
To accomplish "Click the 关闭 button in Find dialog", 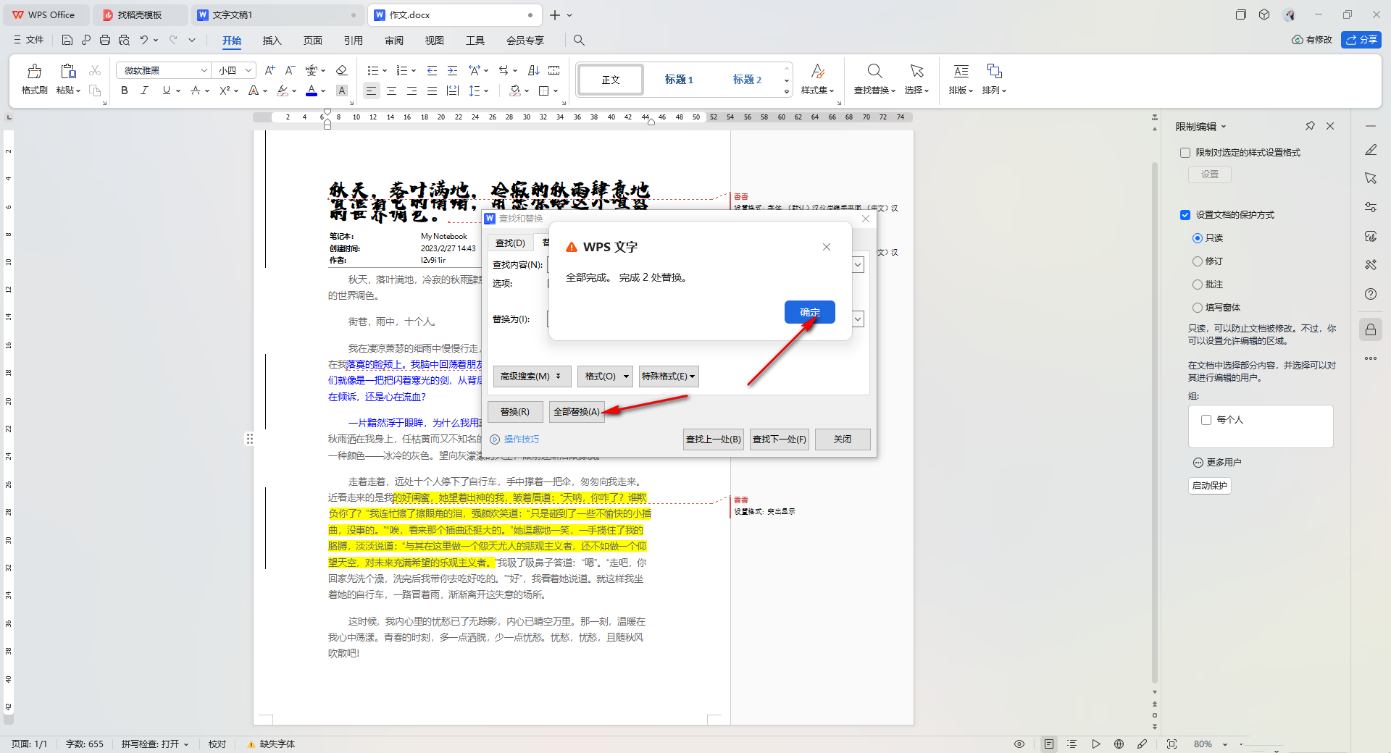I will point(843,439).
